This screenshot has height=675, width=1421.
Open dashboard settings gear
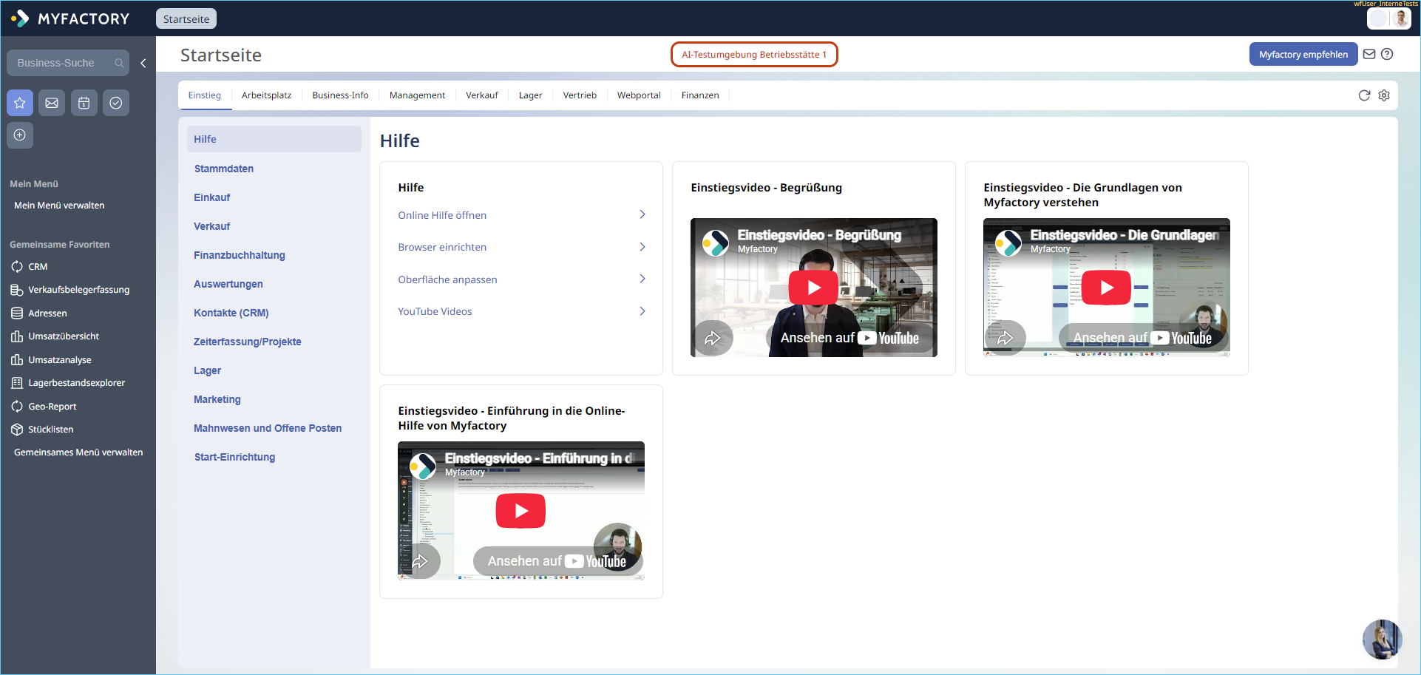point(1384,95)
